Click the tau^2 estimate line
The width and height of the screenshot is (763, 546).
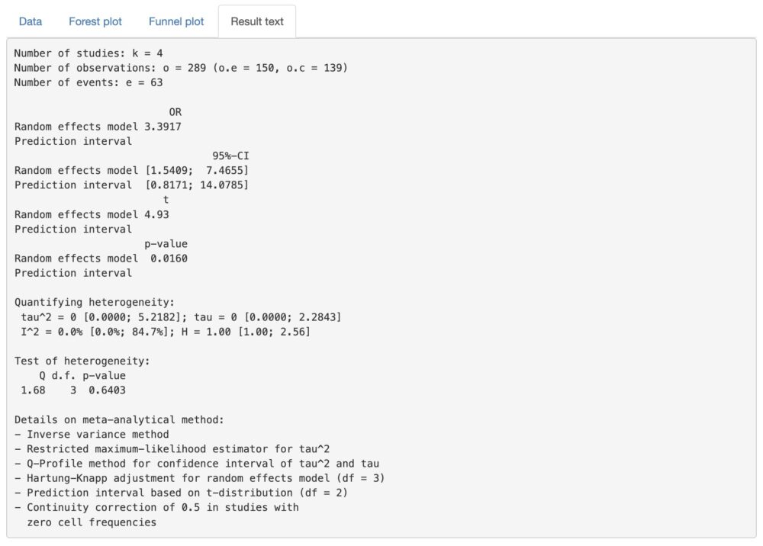[181, 316]
